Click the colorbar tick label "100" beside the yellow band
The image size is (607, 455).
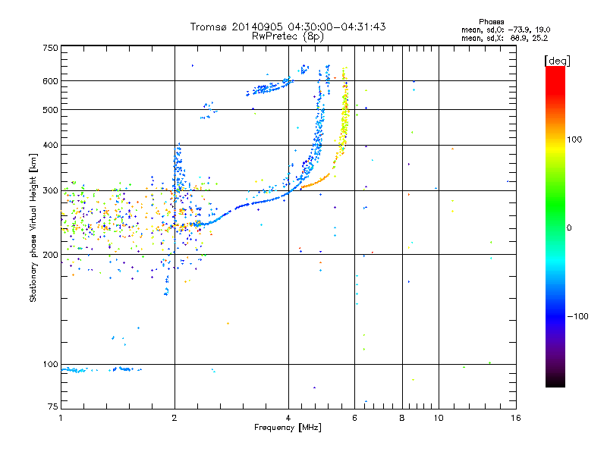click(574, 140)
